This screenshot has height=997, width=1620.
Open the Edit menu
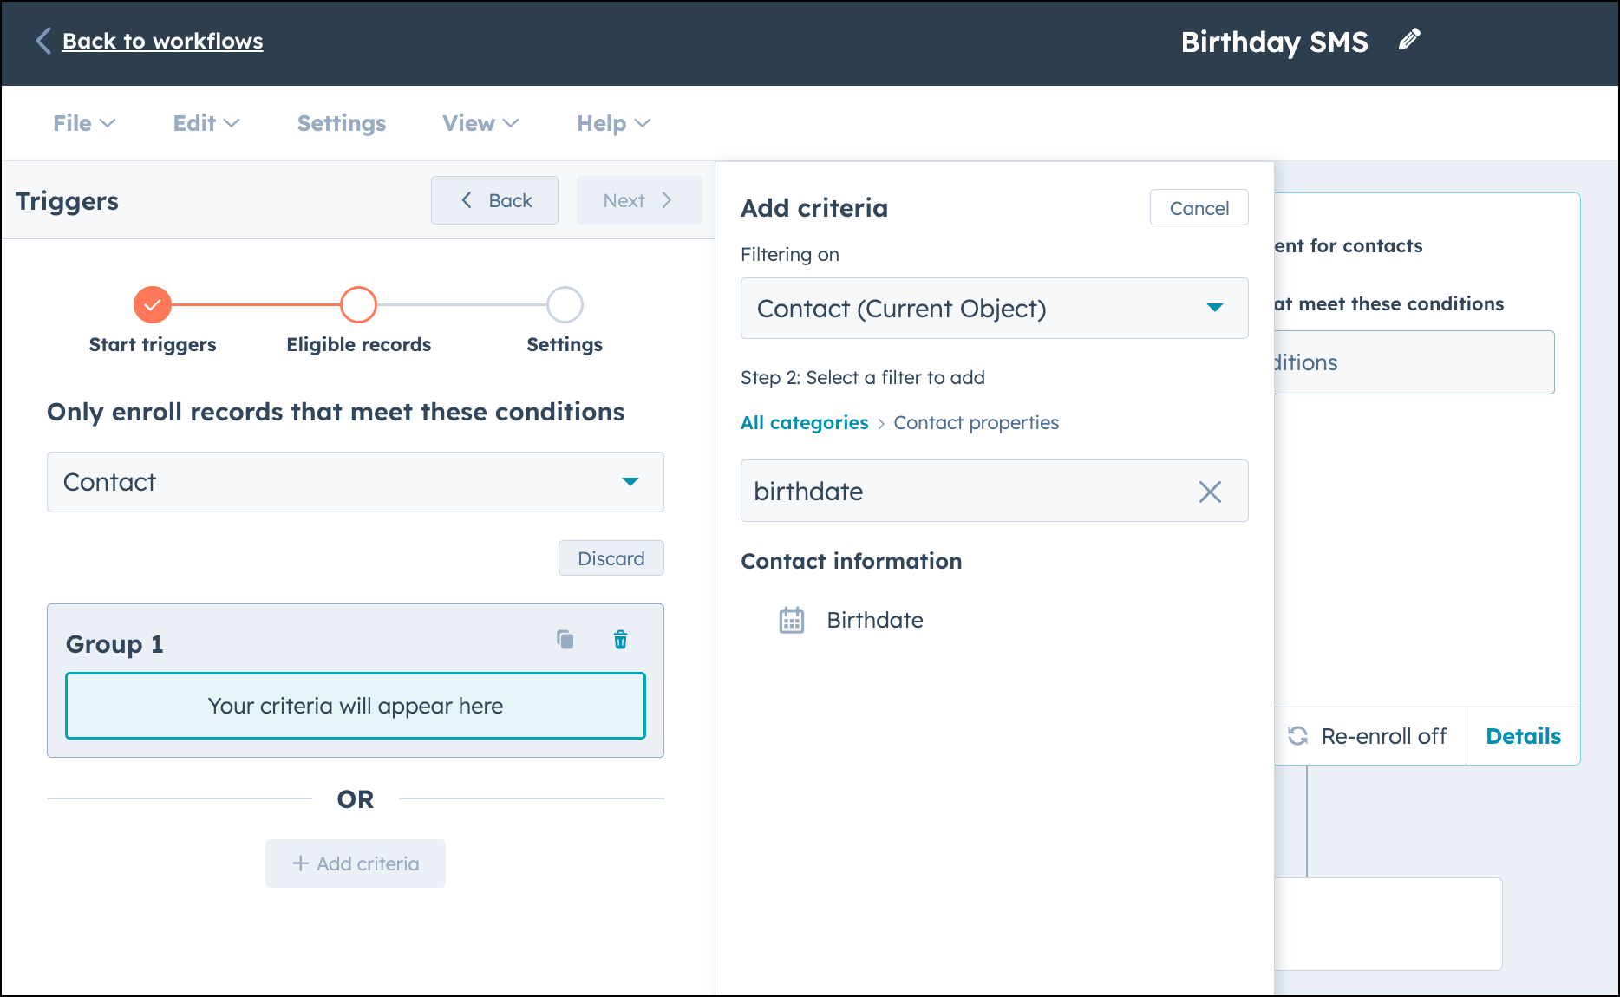tap(206, 123)
